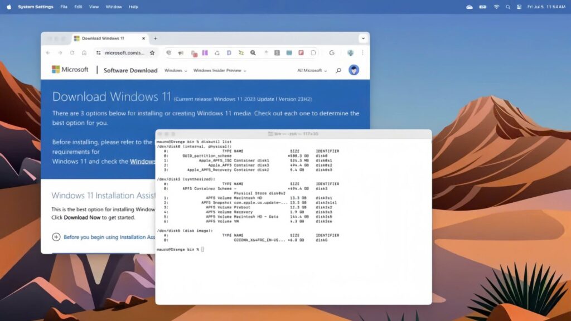
Task: Open the search icon on Microsoft site
Action: 338,71
